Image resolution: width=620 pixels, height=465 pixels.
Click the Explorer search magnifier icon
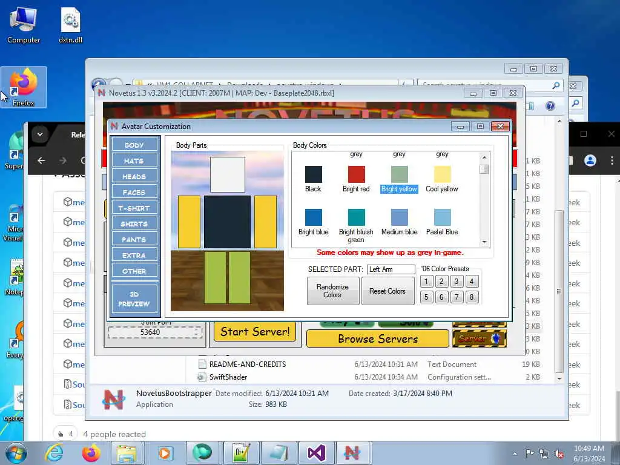click(x=556, y=85)
